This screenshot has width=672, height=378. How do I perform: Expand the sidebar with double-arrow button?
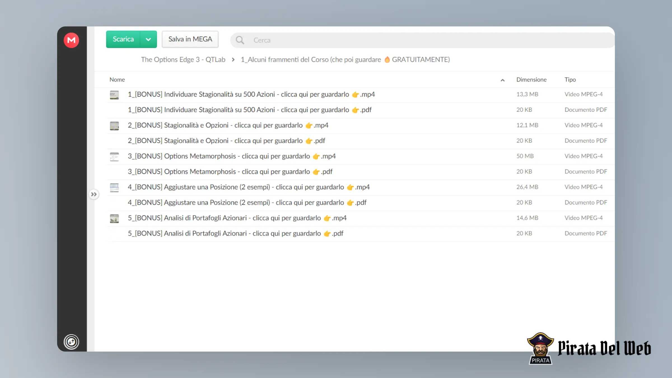tap(94, 194)
